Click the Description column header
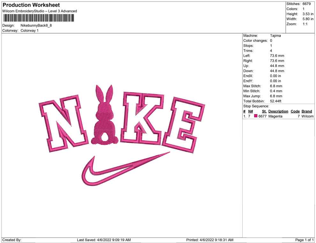 click(x=278, y=111)
